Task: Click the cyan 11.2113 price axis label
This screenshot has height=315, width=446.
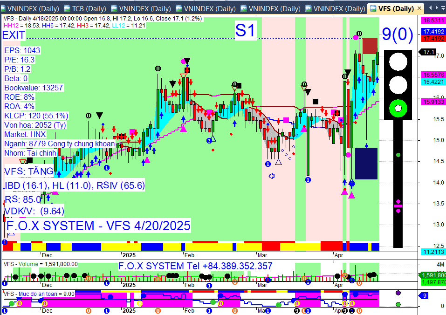Action: pos(433,252)
